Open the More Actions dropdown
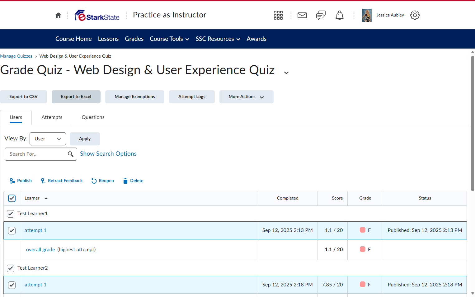Viewport: 475px width, 297px height. coord(247,97)
